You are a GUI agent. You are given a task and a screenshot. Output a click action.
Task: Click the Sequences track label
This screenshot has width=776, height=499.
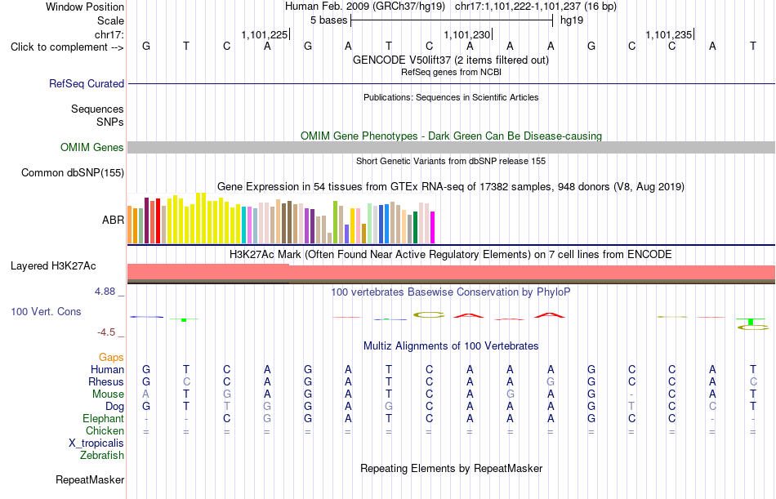pos(97,109)
